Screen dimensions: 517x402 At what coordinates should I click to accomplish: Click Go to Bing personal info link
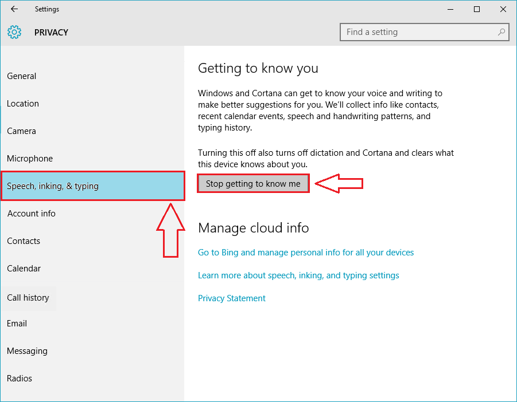coord(305,252)
